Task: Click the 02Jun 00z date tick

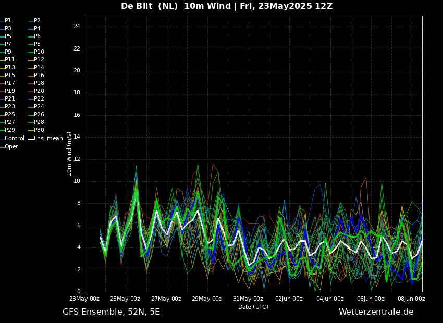Action: pyautogui.click(x=289, y=299)
